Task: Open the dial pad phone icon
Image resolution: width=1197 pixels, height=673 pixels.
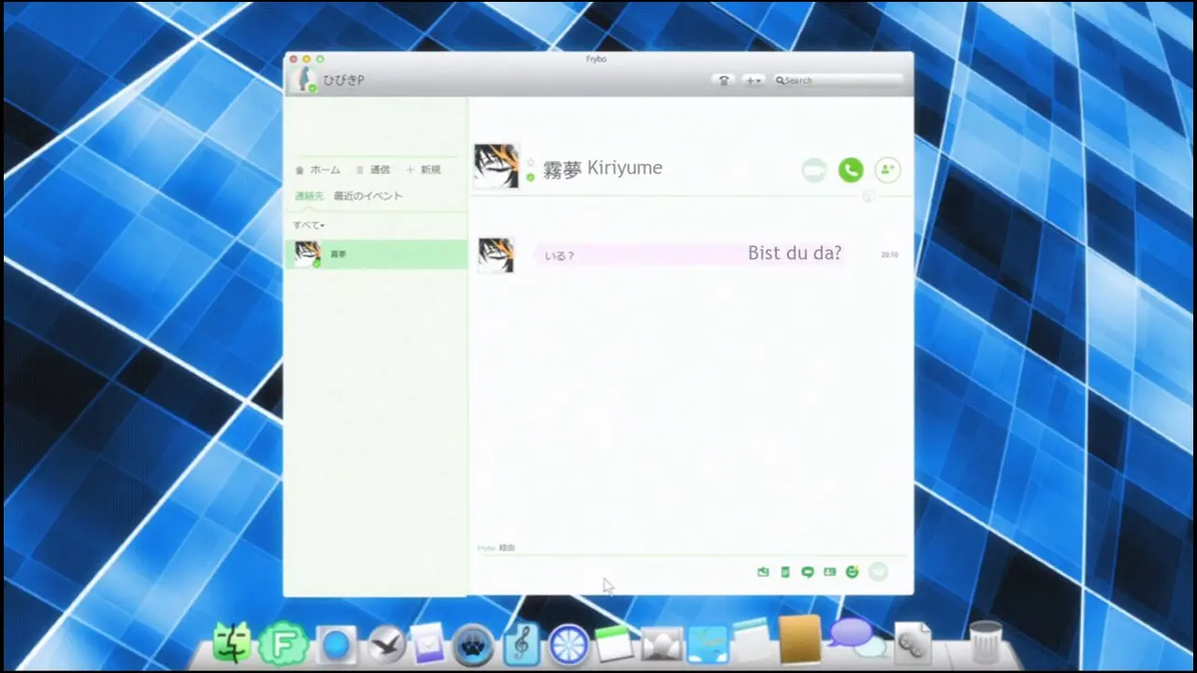Action: (723, 80)
